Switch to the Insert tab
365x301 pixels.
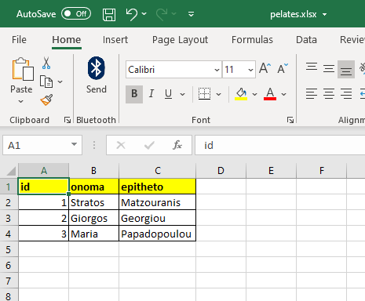point(115,40)
